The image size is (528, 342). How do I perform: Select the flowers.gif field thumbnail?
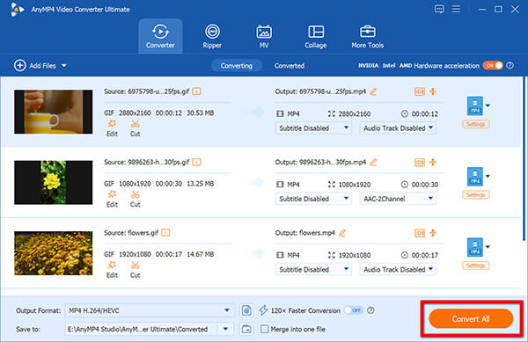[53, 253]
